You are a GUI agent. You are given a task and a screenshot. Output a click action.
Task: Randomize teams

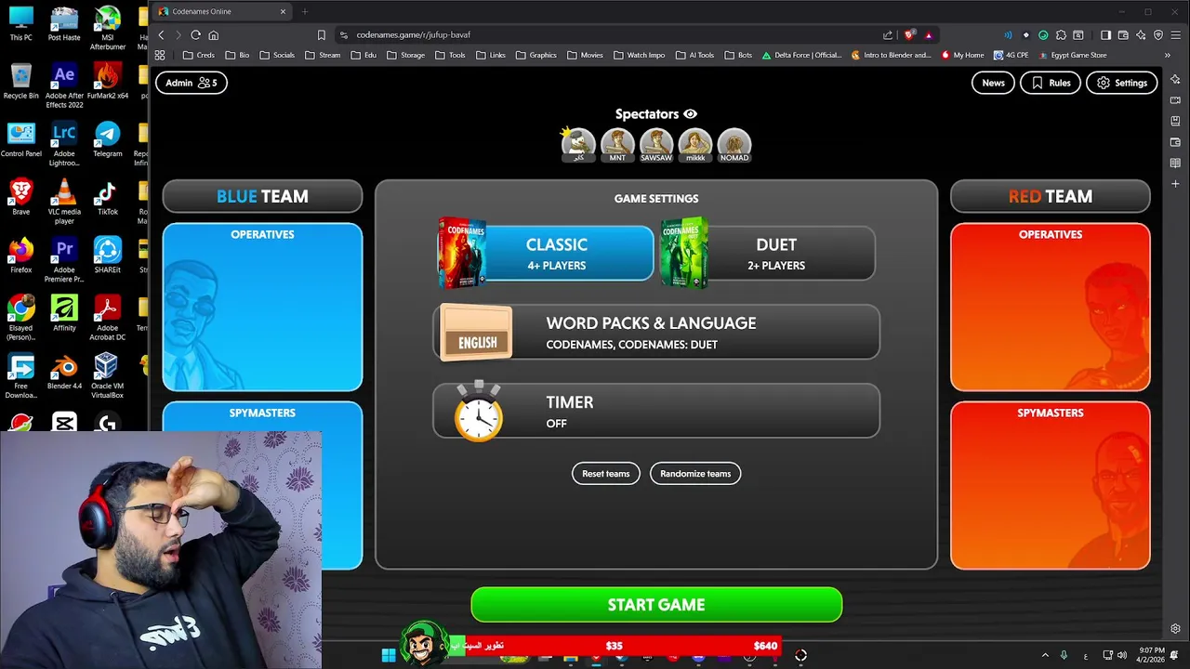[695, 474]
